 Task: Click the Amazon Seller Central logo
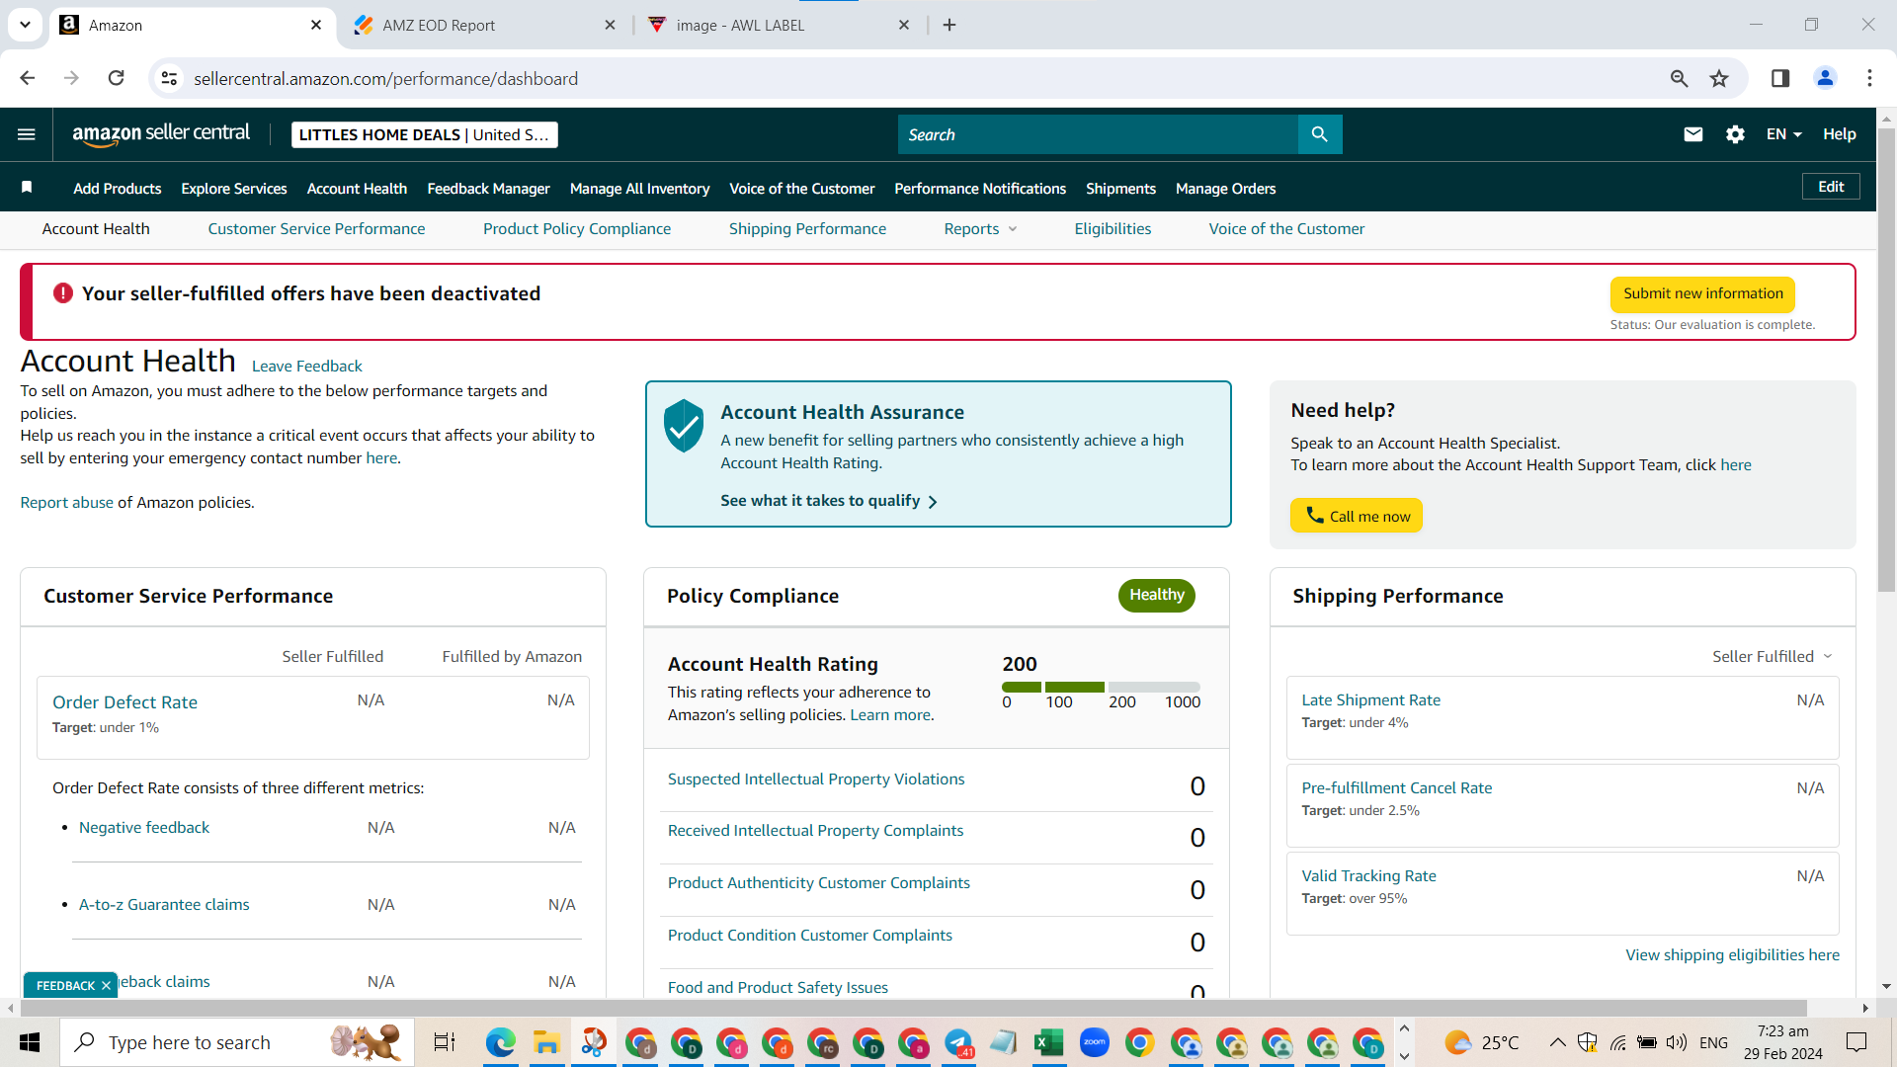pos(161,134)
